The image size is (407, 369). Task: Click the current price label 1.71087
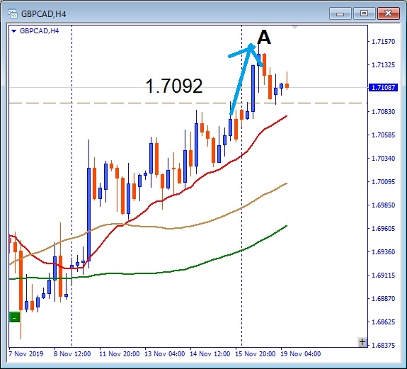click(383, 88)
